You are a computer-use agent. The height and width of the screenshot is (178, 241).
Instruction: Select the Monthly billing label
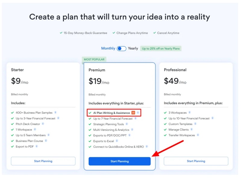[x=108, y=48]
